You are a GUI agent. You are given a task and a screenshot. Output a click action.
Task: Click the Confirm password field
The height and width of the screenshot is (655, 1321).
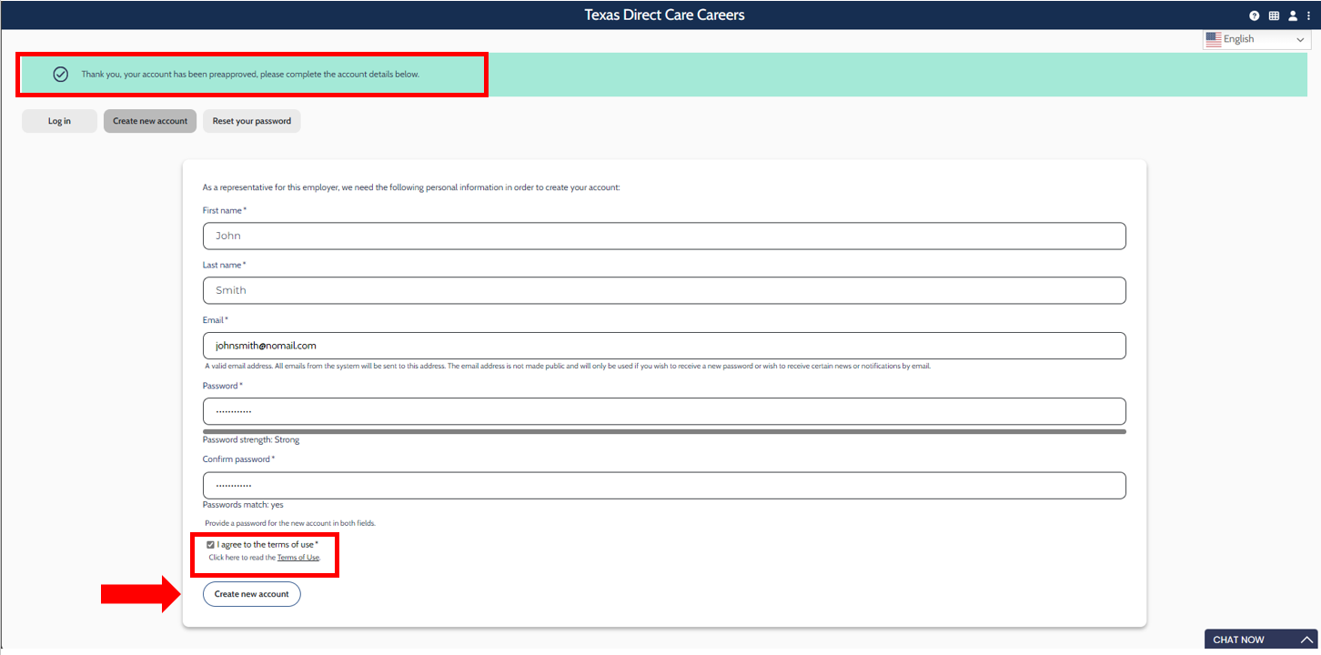(664, 485)
